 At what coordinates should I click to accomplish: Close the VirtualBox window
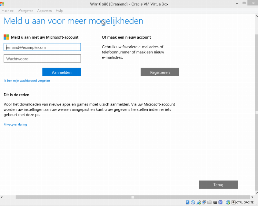click(253, 3)
